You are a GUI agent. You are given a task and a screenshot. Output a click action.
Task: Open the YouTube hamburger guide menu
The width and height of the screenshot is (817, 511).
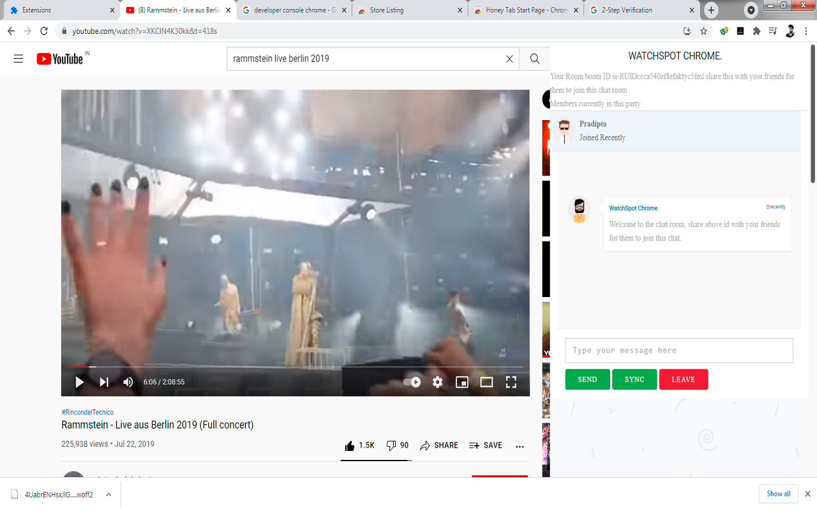[x=19, y=59]
